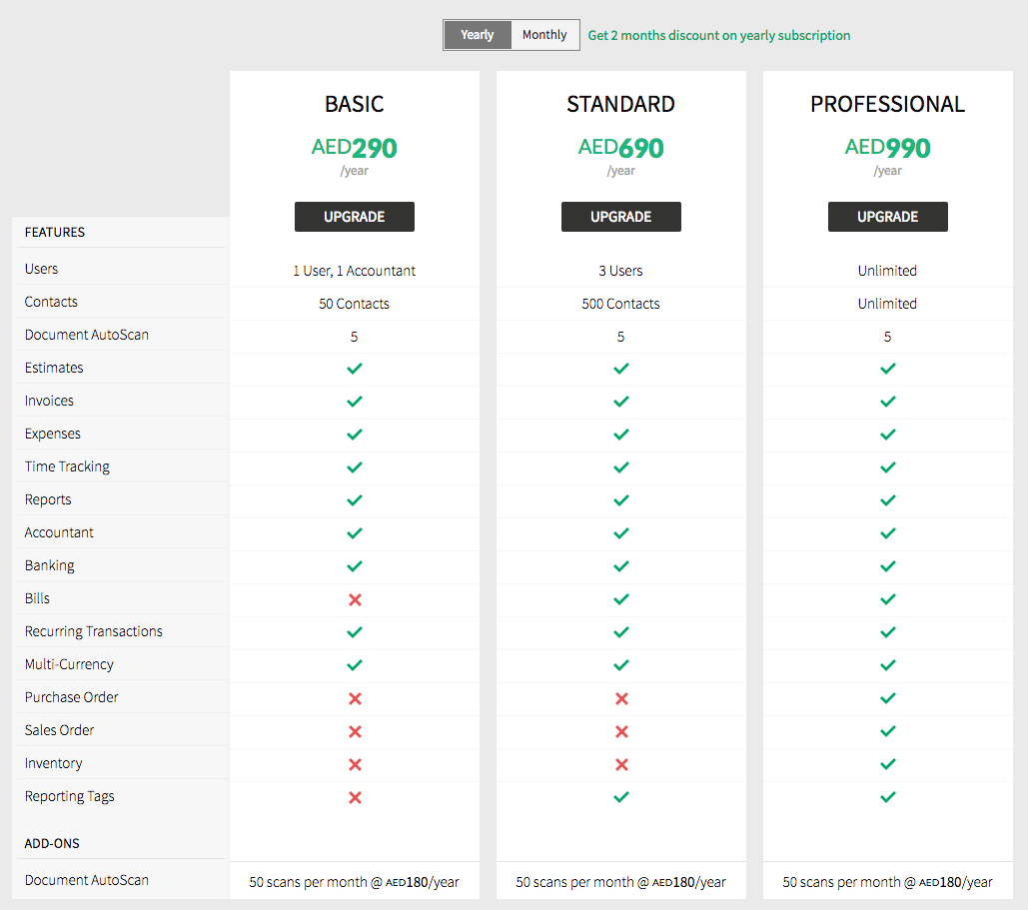The image size is (1028, 910).
Task: Click the Recurring Transactions feature row label
Action: 94,631
